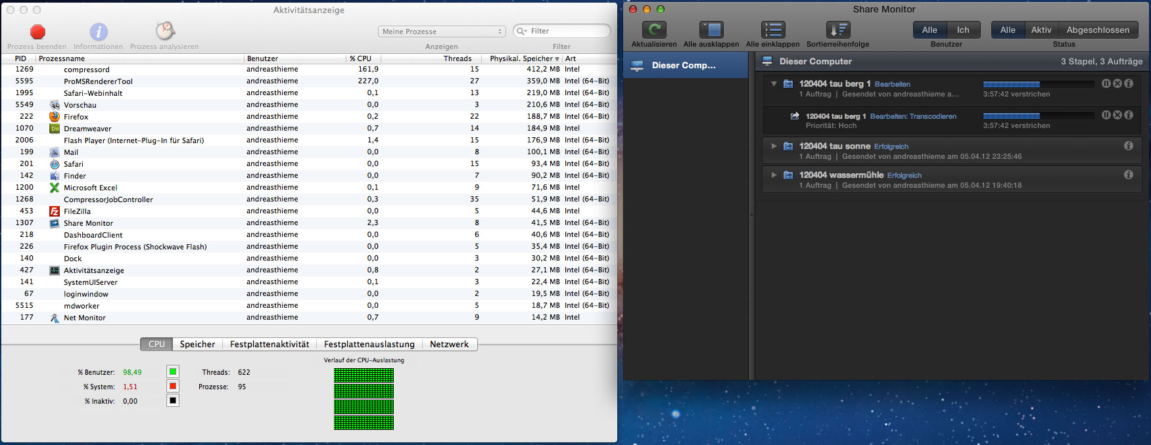Screen dimensions: 1151x445
Task: Click the magnifier icon in Filter field
Action: tap(522, 31)
